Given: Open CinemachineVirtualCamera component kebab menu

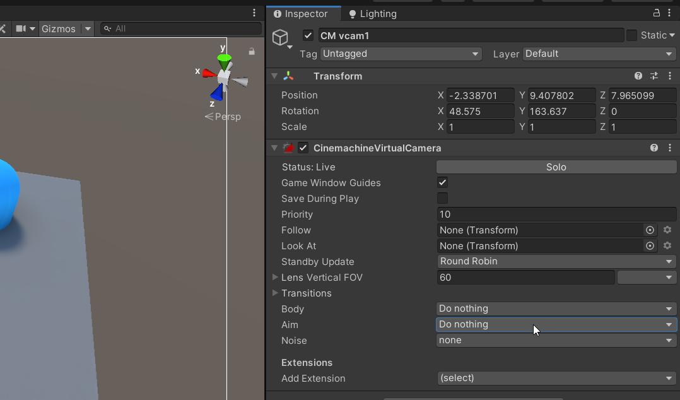Looking at the screenshot, I should (669, 148).
